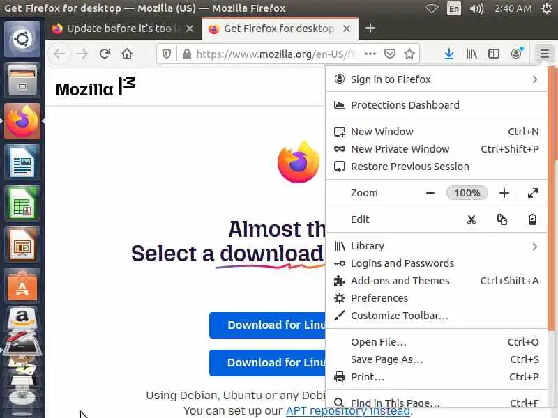Close the hamburger application menu
Image resolution: width=558 pixels, height=418 pixels.
(544, 54)
